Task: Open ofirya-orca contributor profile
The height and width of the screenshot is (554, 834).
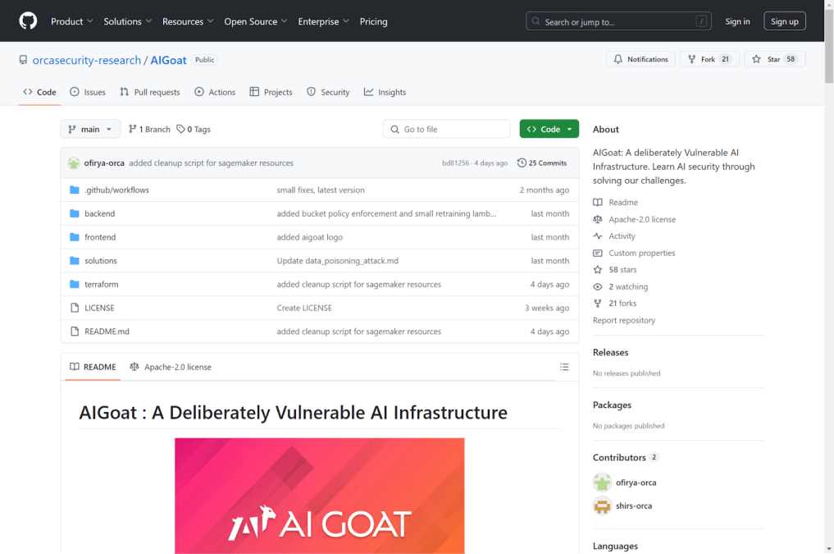Action: tap(636, 483)
